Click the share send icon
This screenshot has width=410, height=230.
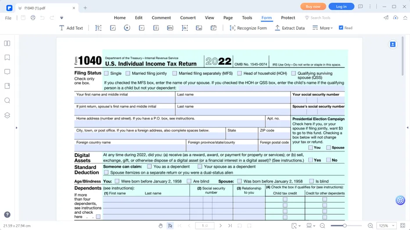[x=386, y=18]
